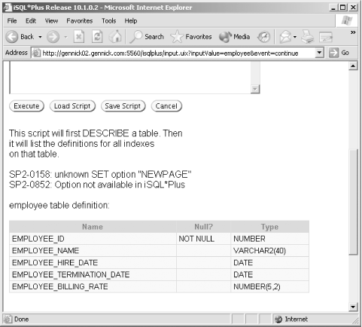The height and width of the screenshot is (327, 362).
Task: Click the Internet zone globe icon
Action: point(278,319)
